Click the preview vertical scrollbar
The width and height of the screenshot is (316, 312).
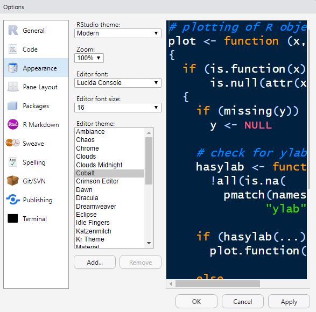click(x=308, y=109)
